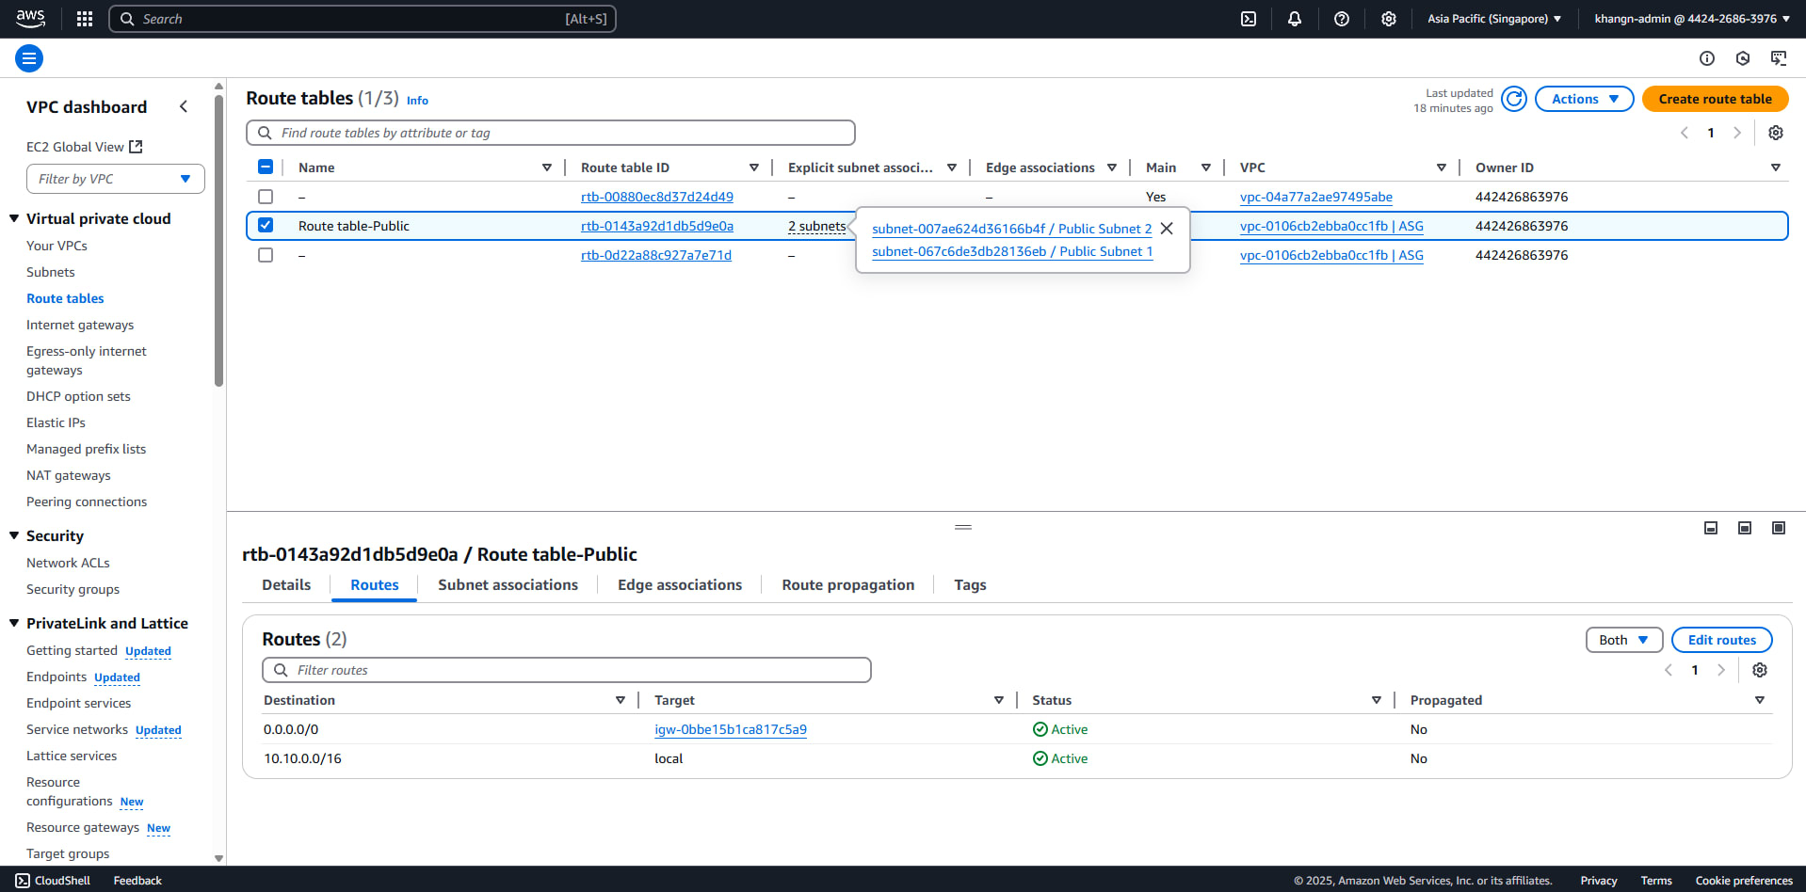Image resolution: width=1806 pixels, height=892 pixels.
Task: Toggle the select-all route tables checkbox
Action: click(266, 167)
